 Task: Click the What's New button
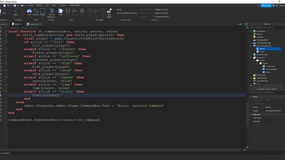[266, 6]
